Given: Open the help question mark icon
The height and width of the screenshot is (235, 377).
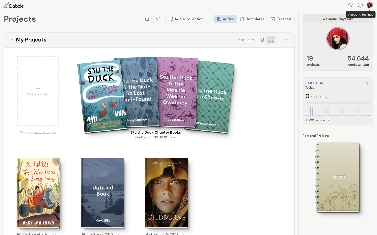Looking at the screenshot, I should coord(360,5).
